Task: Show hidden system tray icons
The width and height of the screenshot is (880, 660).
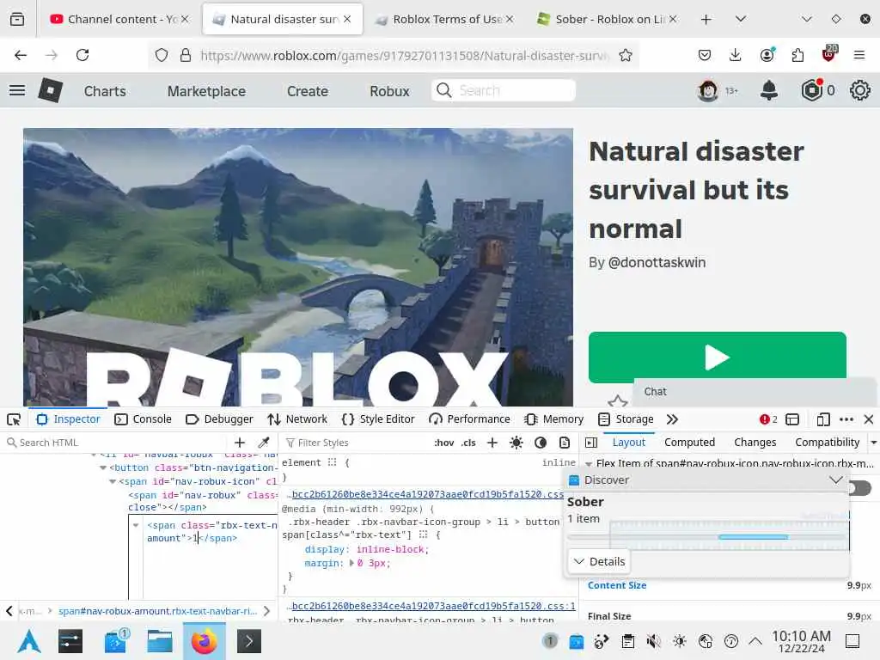Action: click(x=755, y=641)
